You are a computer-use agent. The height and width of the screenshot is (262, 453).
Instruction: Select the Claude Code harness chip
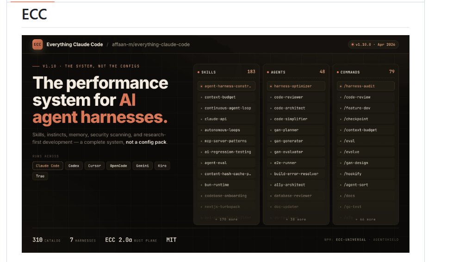point(48,166)
